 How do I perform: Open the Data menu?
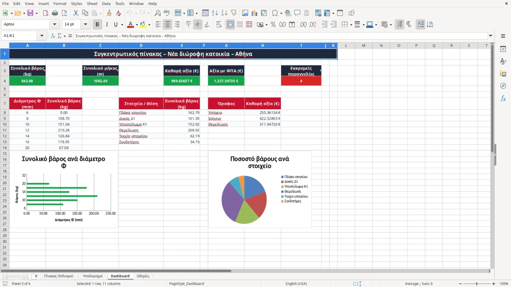coord(106,3)
